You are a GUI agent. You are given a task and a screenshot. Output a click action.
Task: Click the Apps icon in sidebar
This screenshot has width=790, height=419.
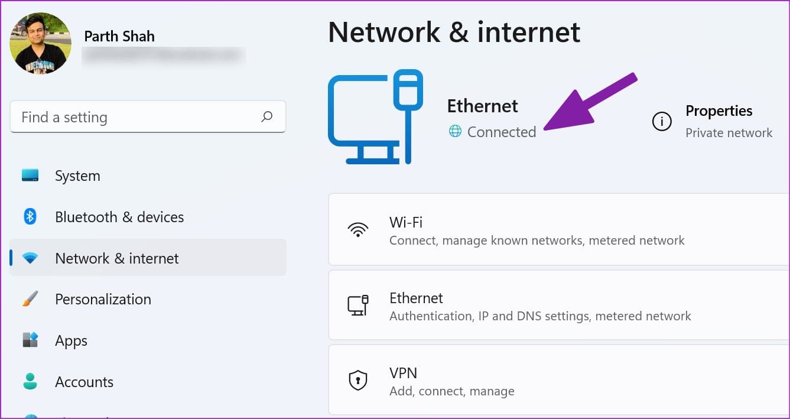pyautogui.click(x=30, y=340)
